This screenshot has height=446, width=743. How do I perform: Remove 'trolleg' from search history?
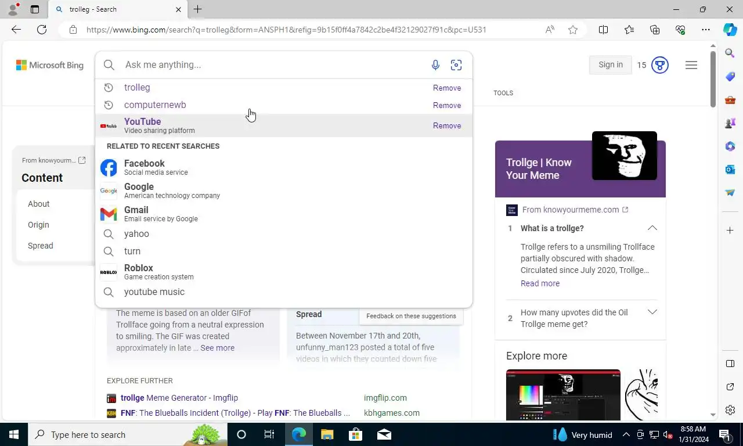[x=447, y=88]
